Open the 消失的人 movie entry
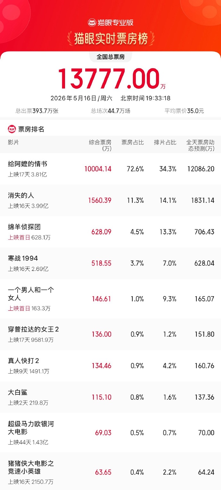 tap(110, 200)
